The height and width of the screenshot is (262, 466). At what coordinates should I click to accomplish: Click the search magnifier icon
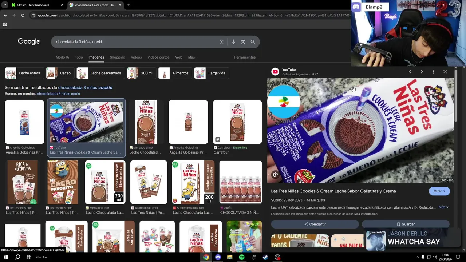click(253, 42)
